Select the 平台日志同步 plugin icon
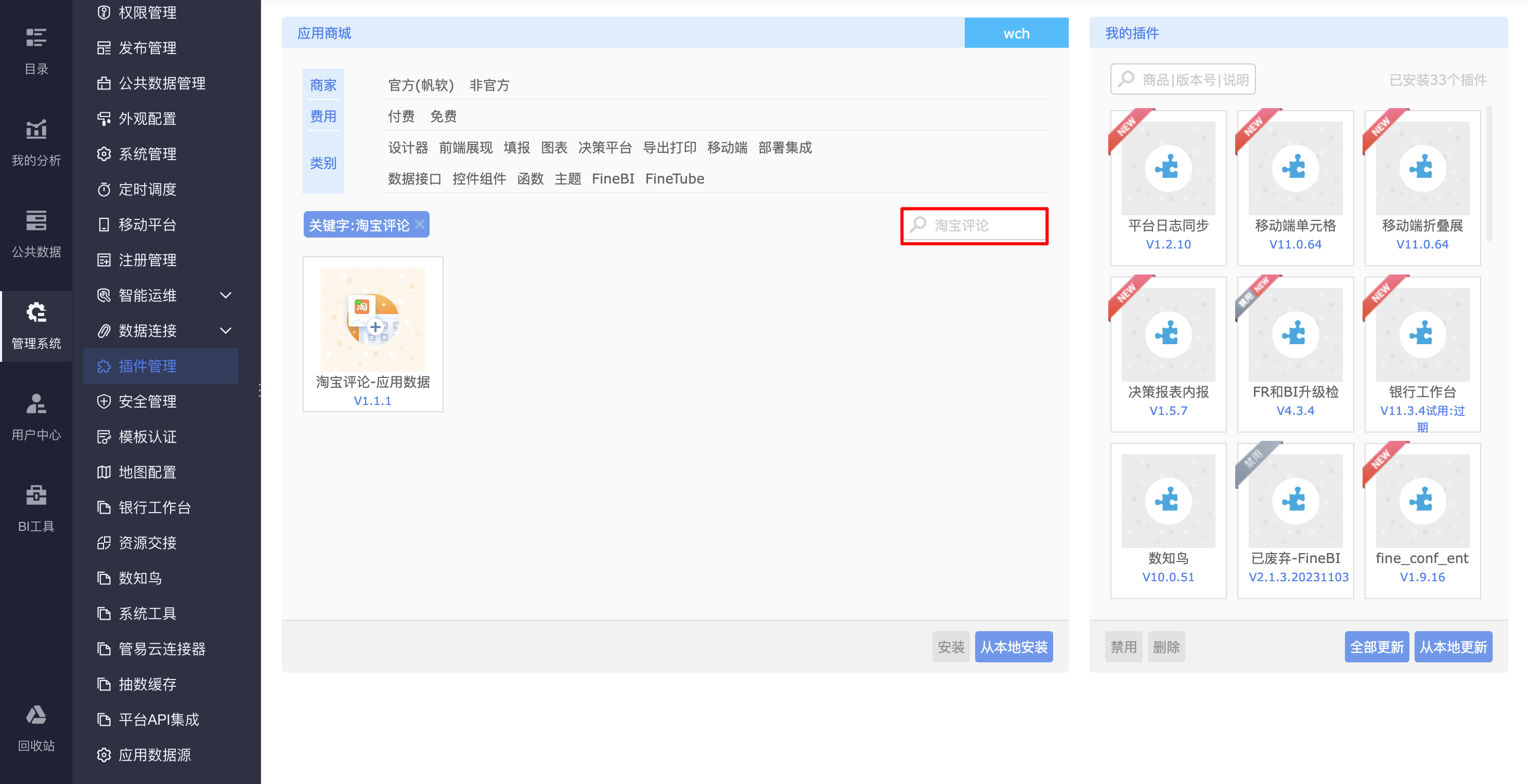Screen dimensions: 1528x784 1168,168
